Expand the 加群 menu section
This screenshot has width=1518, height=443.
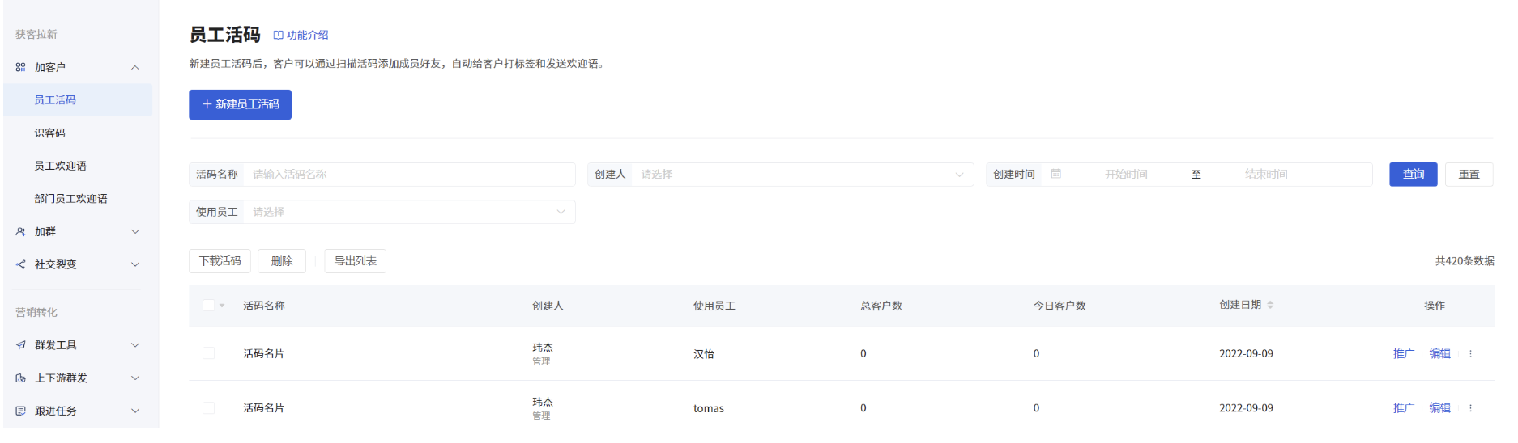tap(135, 231)
